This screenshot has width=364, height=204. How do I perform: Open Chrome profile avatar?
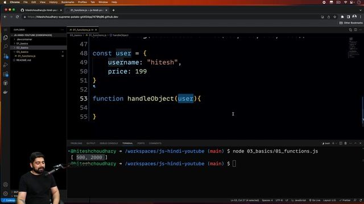pyautogui.click(x=354, y=16)
